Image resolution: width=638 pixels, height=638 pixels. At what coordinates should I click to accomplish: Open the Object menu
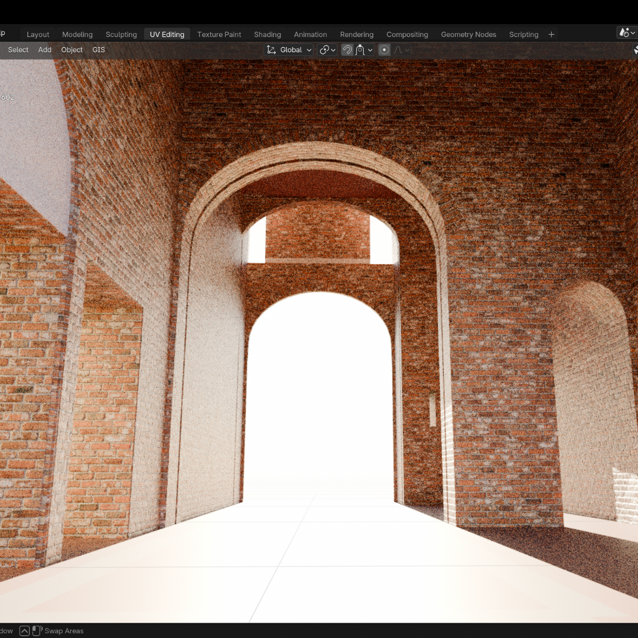pyautogui.click(x=72, y=50)
